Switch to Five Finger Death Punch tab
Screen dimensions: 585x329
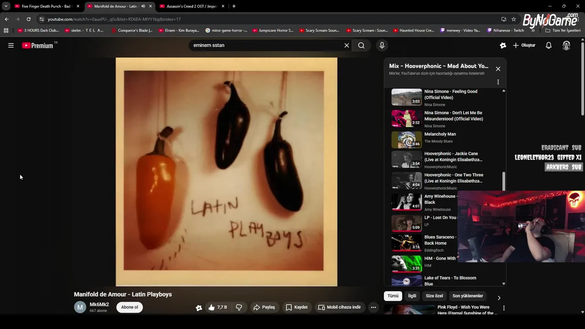[46, 6]
